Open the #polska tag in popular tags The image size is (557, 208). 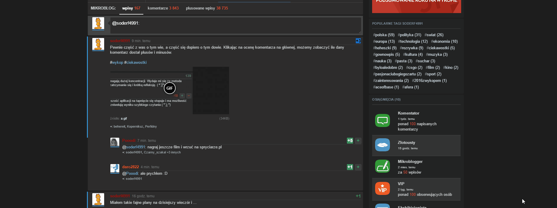tap(384, 35)
